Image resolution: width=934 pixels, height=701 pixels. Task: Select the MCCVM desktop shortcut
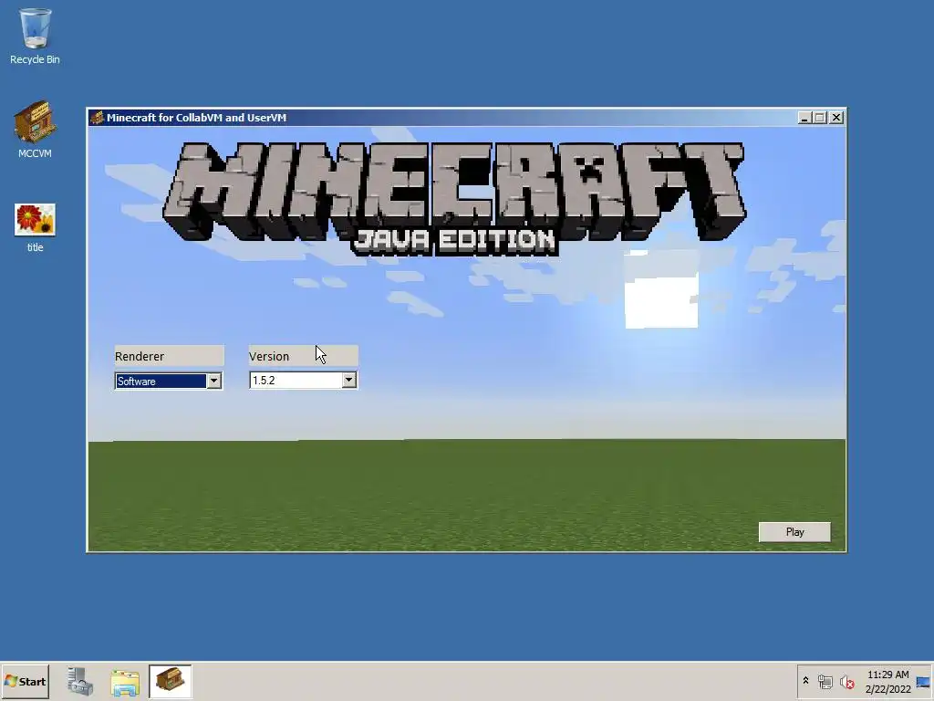(x=35, y=130)
